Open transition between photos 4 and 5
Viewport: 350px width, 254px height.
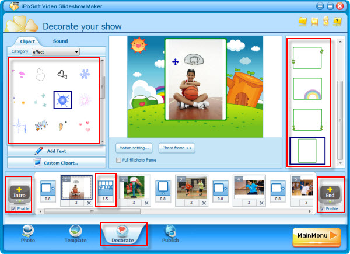pyautogui.click(x=278, y=191)
